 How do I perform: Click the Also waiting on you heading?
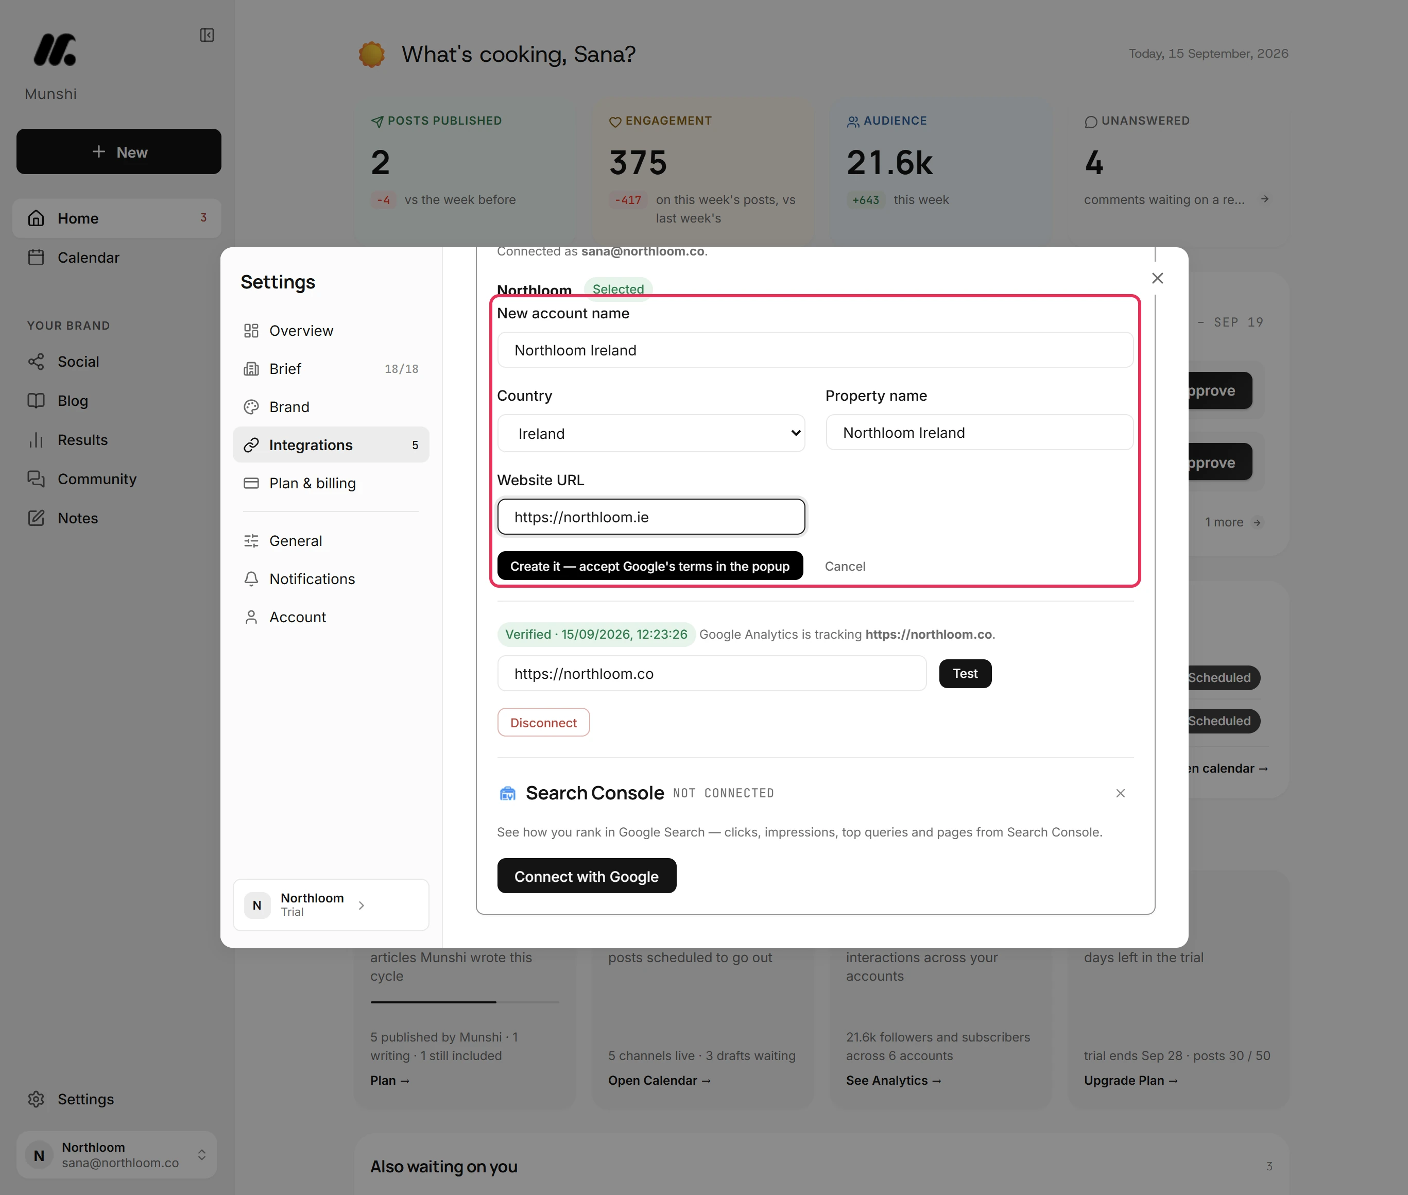[443, 1167]
